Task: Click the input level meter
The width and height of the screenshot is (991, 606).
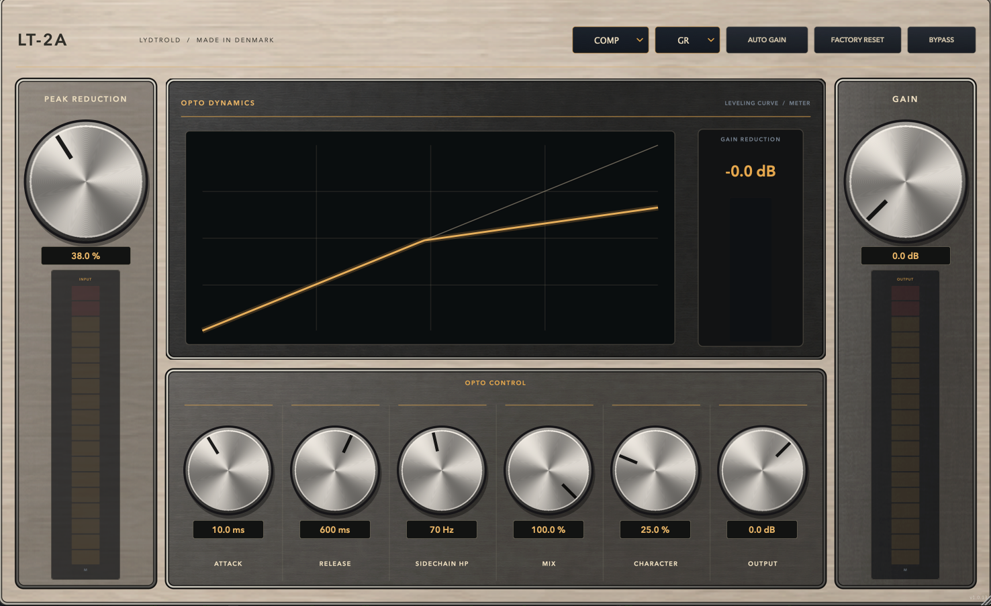Action: [86, 424]
